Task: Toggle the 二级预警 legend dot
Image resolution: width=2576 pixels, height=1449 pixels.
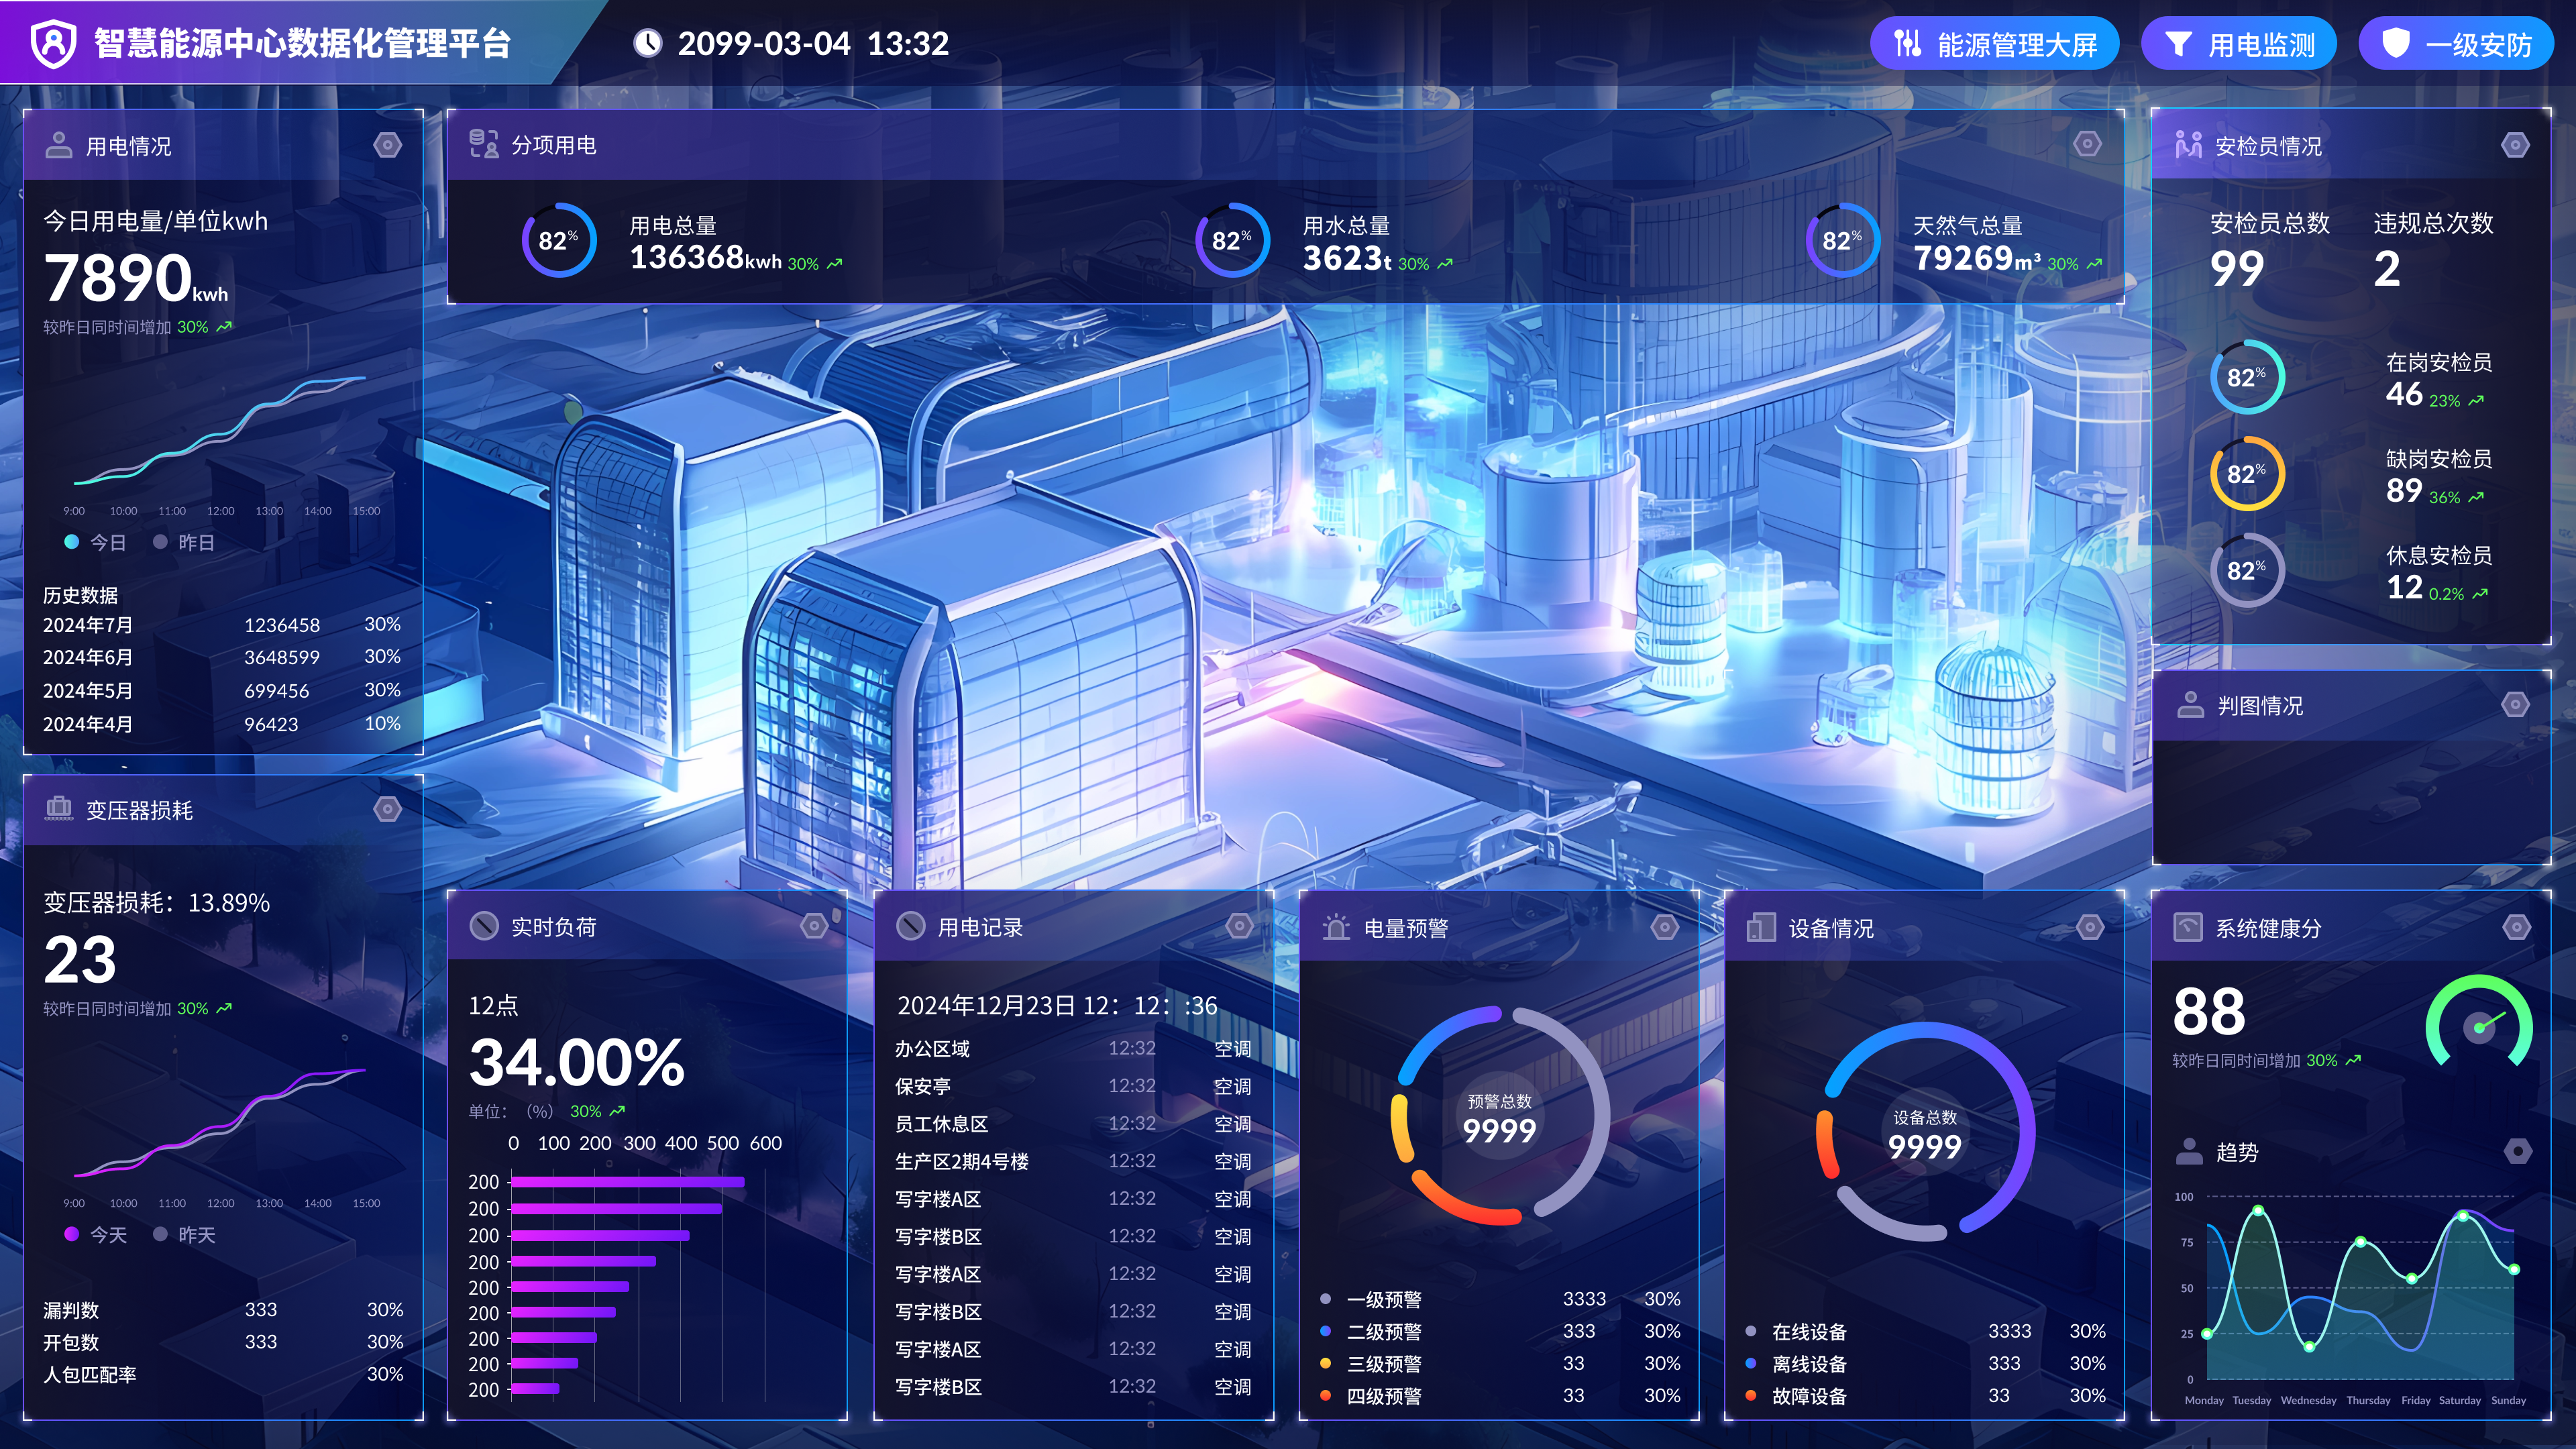Action: pyautogui.click(x=1325, y=1331)
